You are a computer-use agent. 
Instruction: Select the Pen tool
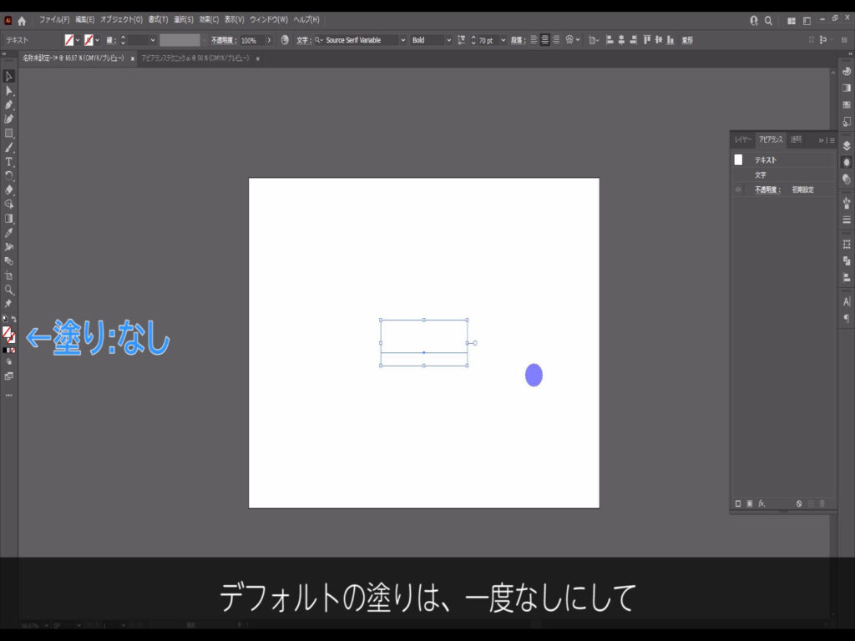(x=9, y=104)
